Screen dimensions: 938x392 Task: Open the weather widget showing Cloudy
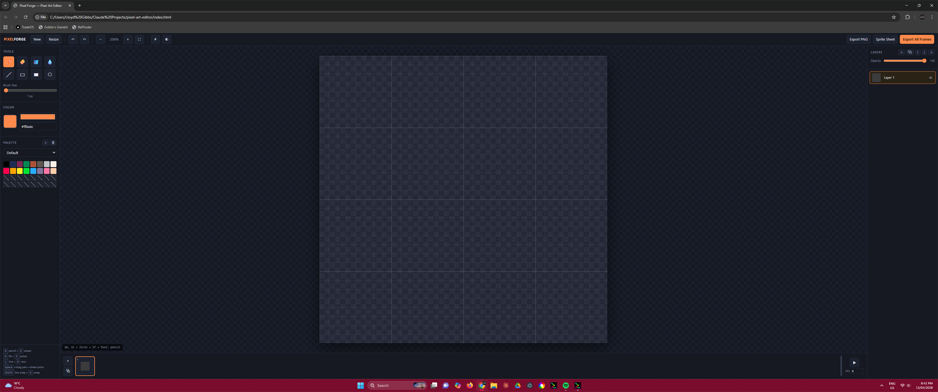pyautogui.click(x=15, y=385)
